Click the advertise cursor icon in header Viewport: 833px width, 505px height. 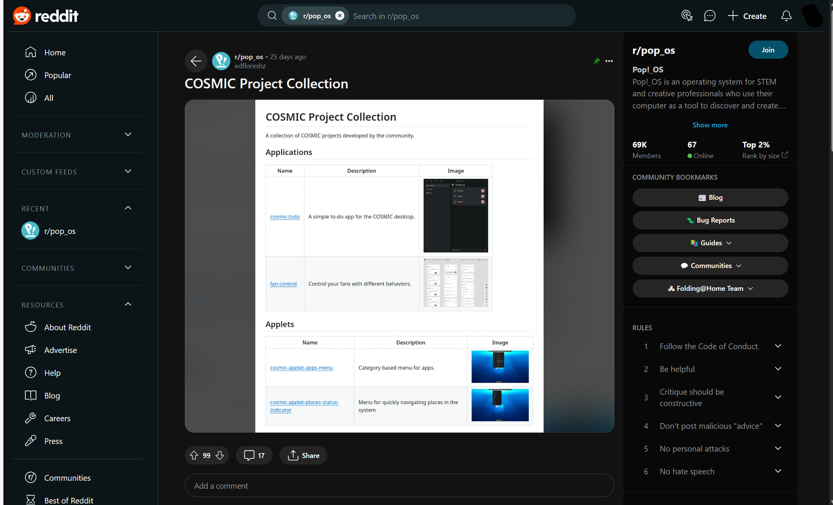(687, 16)
